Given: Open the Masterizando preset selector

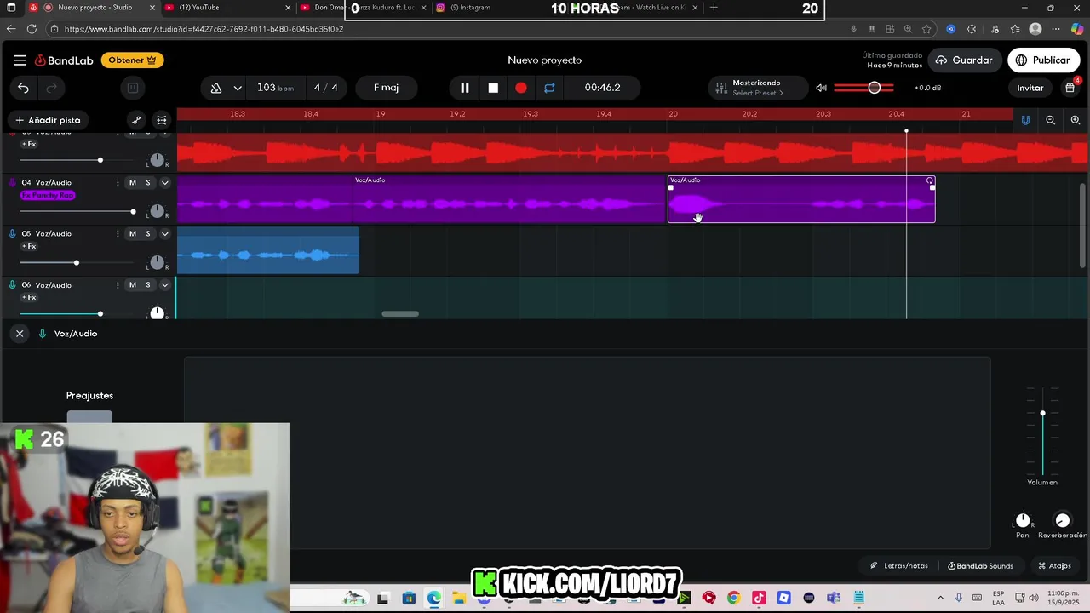Looking at the screenshot, I should click(757, 88).
